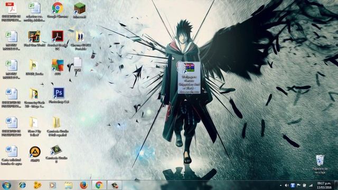Select the Excel file beside the PDF file
The image size is (338, 190).
pos(34,12)
